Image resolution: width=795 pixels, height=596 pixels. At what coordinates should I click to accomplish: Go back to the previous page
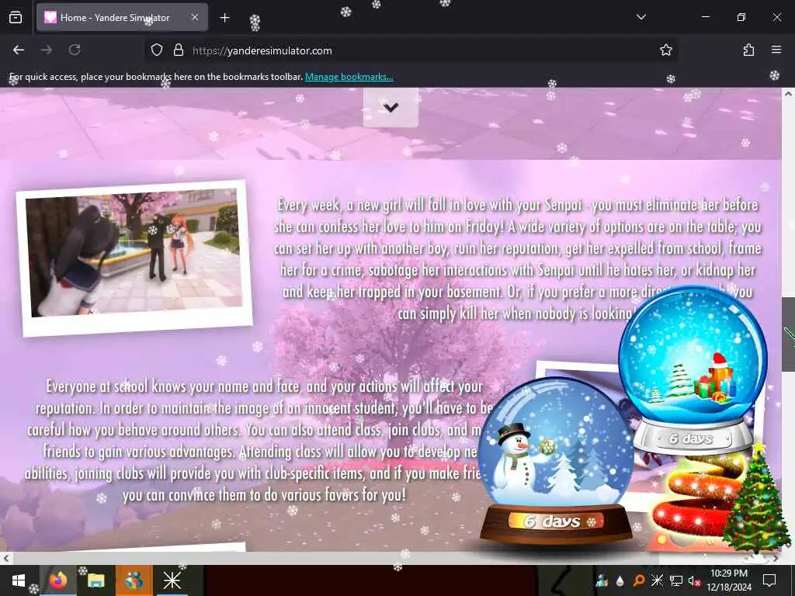19,50
